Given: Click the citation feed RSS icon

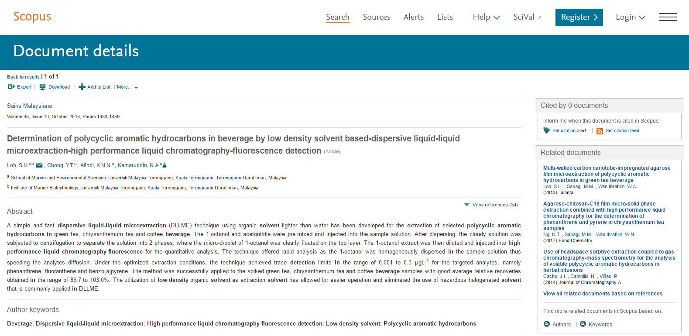Looking at the screenshot, I should point(600,131).
